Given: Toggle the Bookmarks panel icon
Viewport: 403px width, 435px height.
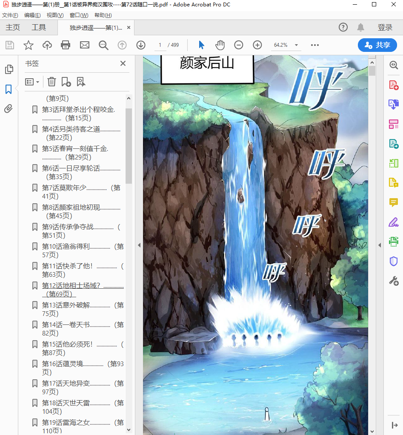Looking at the screenshot, I should (x=9, y=89).
